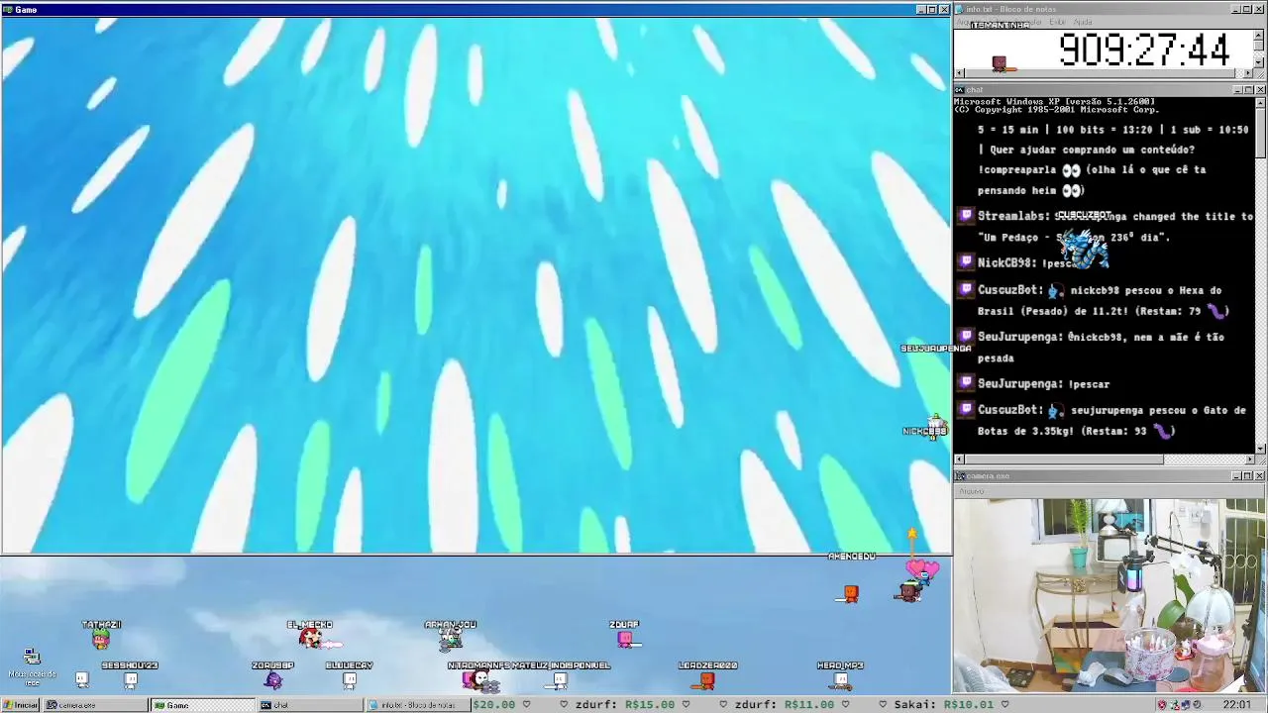Screen dimensions: 1268x713
Task: Click the Sakai R$10.01 ticker entry
Action: [x=942, y=705]
